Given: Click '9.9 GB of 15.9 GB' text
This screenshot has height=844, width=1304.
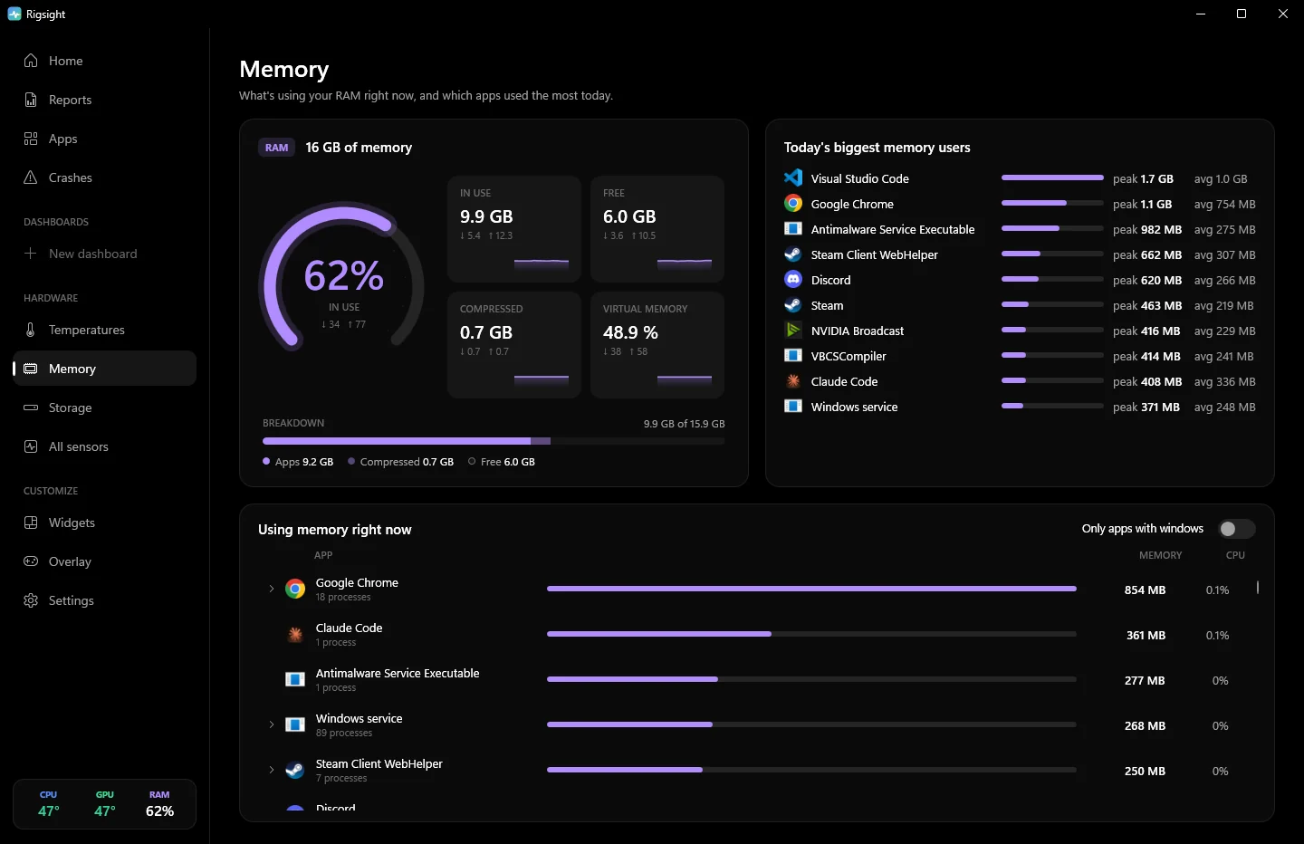Looking at the screenshot, I should coord(684,424).
